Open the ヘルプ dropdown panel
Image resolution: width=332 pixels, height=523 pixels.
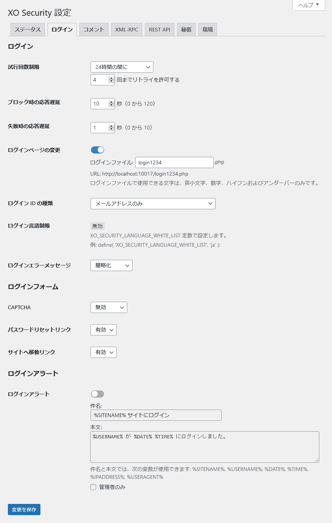click(x=308, y=5)
